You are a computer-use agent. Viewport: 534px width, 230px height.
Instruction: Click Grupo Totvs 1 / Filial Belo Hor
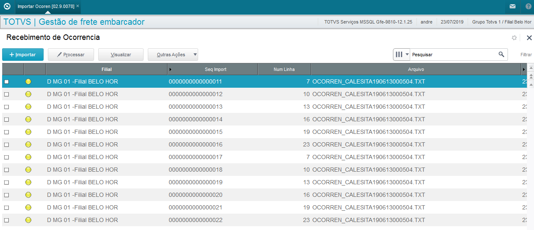click(x=502, y=22)
